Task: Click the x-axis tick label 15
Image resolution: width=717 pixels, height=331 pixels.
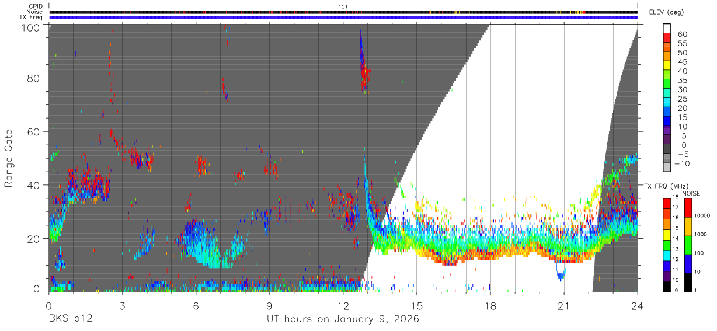Action: 416,306
